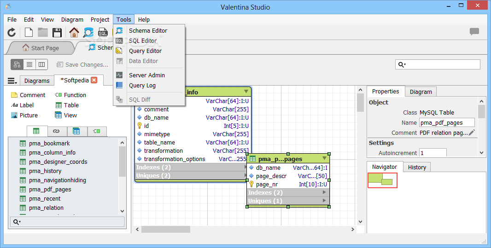
Task: Select the Comment palette item
Action: 28,95
